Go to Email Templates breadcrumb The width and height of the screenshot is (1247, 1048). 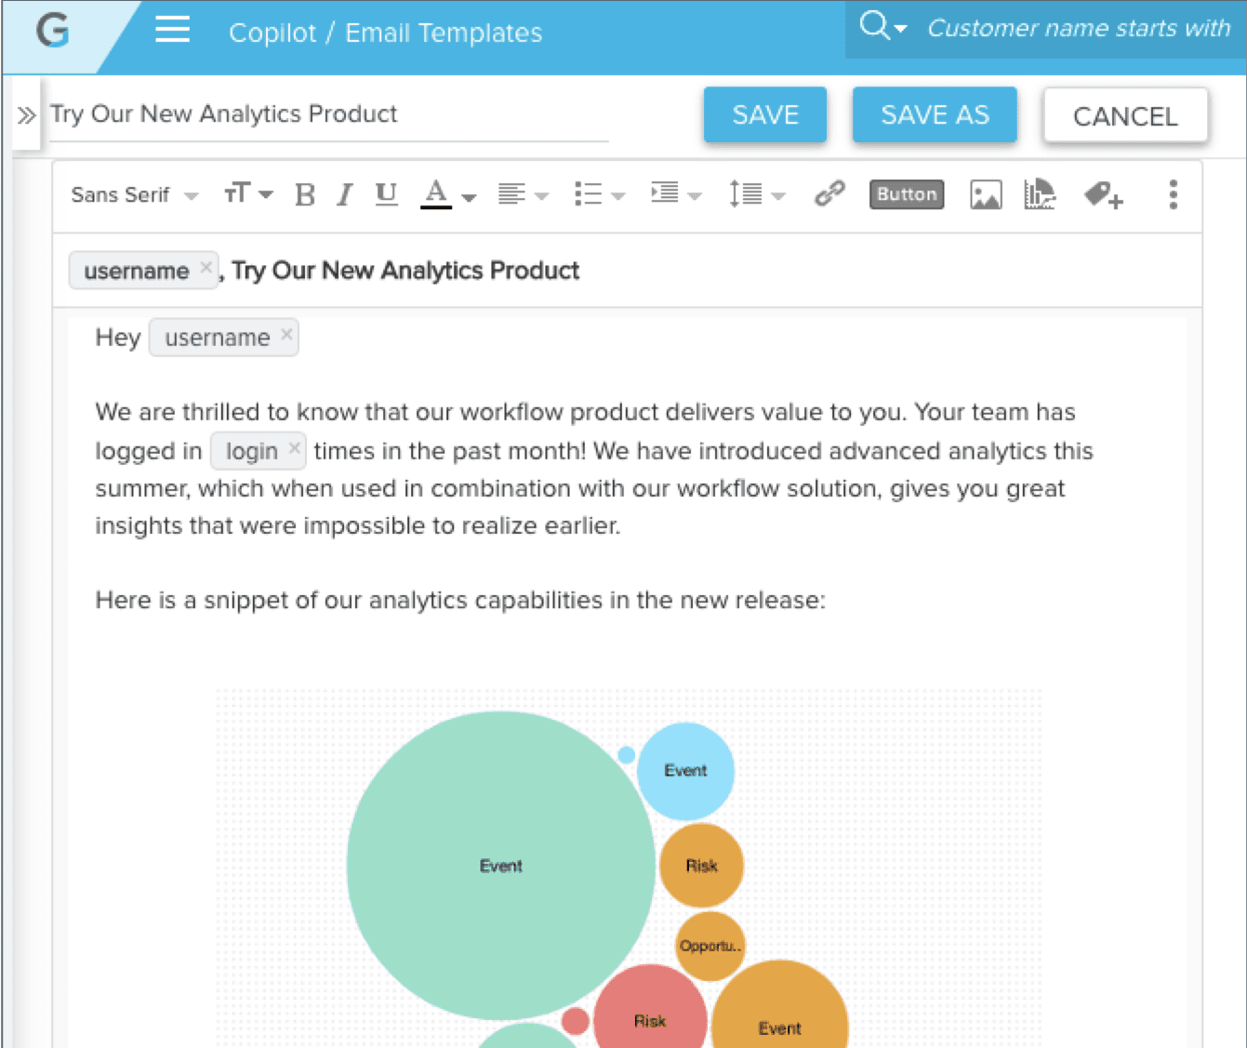click(444, 33)
